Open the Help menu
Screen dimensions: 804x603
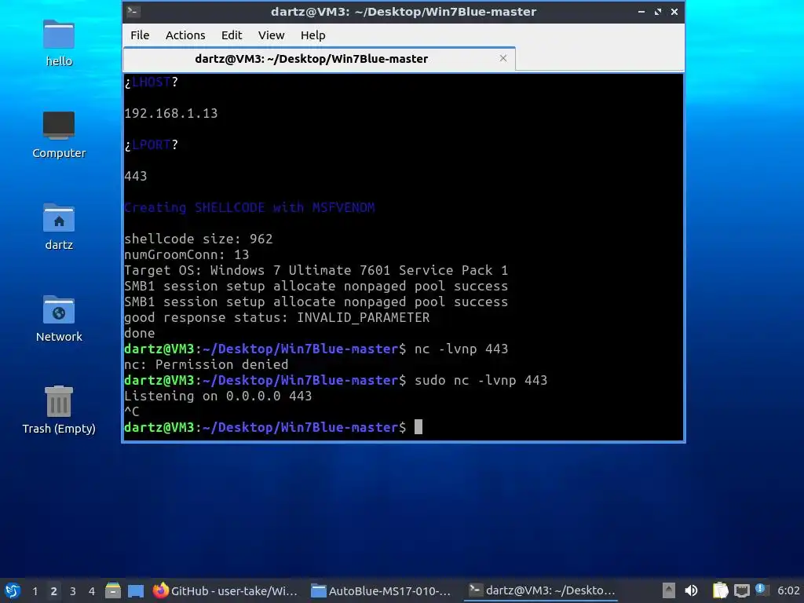click(312, 35)
